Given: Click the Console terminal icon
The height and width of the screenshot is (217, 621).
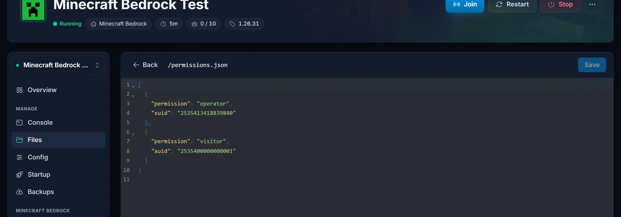Looking at the screenshot, I should click(x=19, y=122).
